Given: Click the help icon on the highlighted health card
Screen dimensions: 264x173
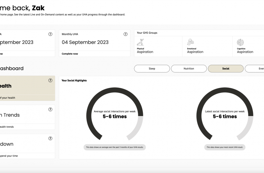Looking at the screenshot, I should click(50, 80).
